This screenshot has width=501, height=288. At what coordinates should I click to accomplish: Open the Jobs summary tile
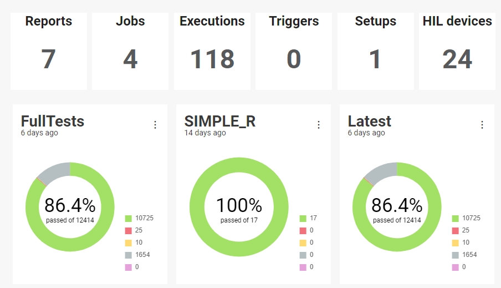(x=130, y=51)
